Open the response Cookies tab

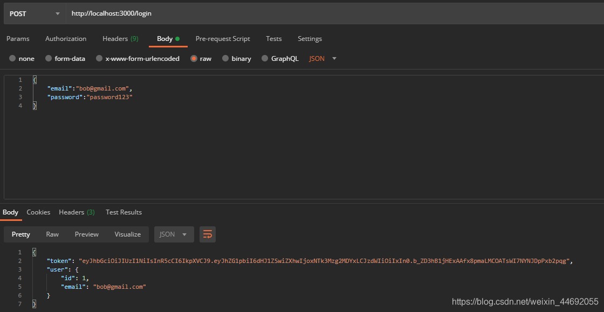[38, 212]
